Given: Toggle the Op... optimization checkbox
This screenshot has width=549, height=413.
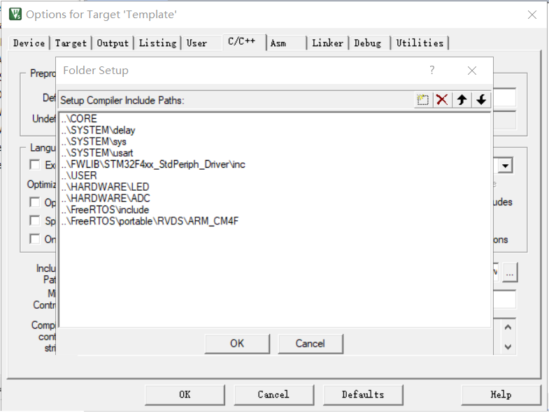Looking at the screenshot, I should 35,202.
